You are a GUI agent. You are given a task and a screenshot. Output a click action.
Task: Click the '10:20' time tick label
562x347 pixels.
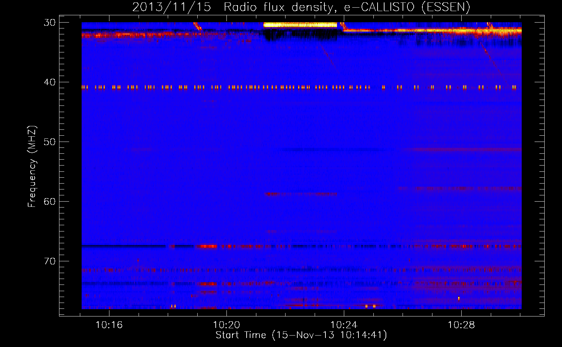[x=226, y=325]
